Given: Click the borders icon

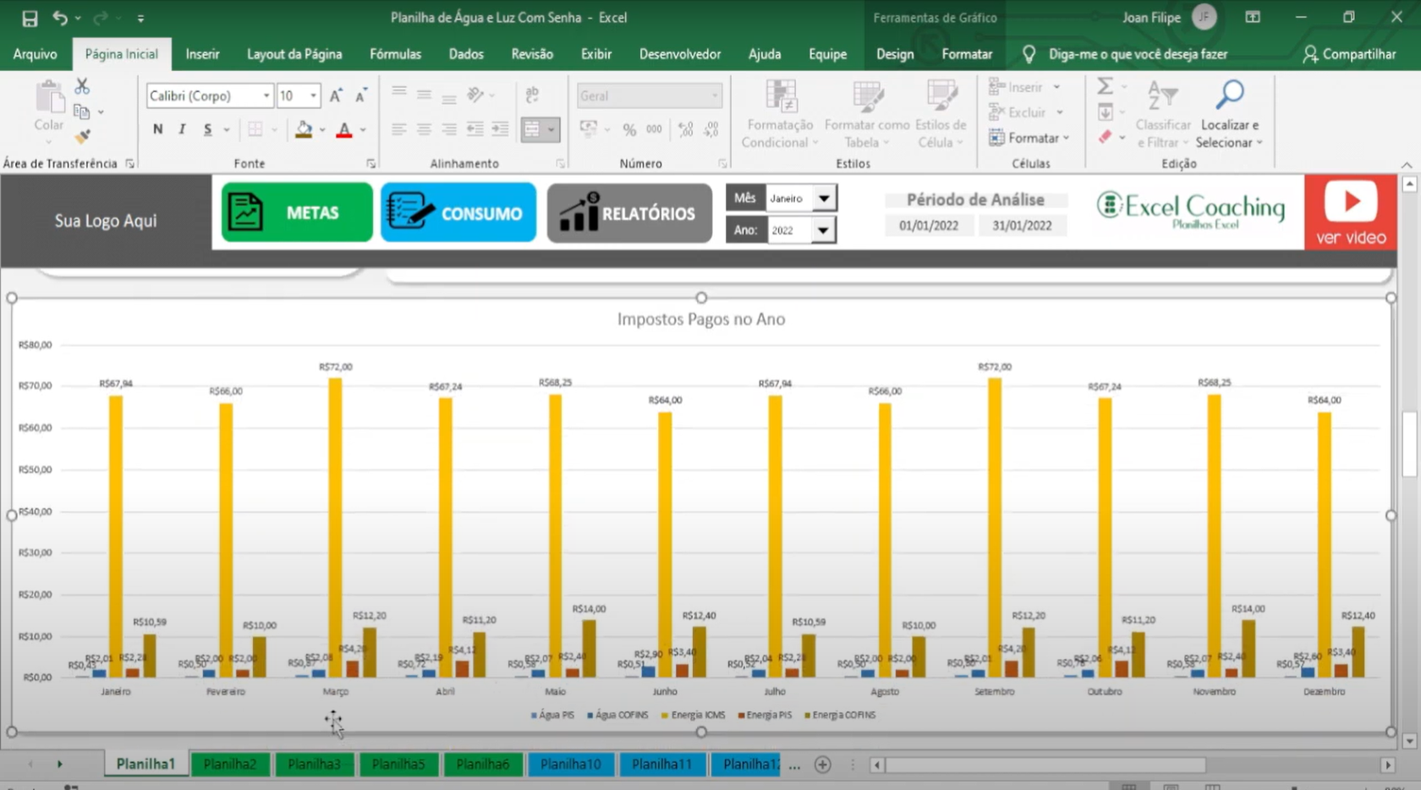Looking at the screenshot, I should point(255,129).
